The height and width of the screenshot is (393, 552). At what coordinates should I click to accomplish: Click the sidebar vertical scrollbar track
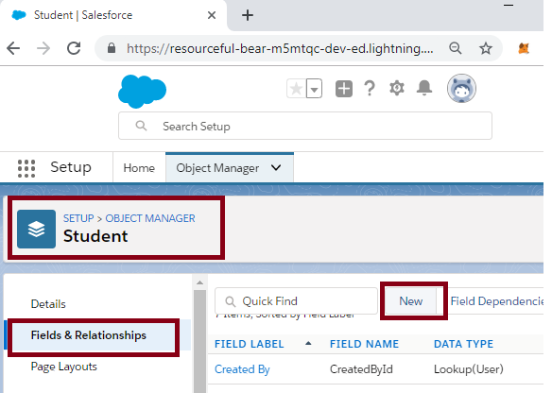(x=200, y=341)
